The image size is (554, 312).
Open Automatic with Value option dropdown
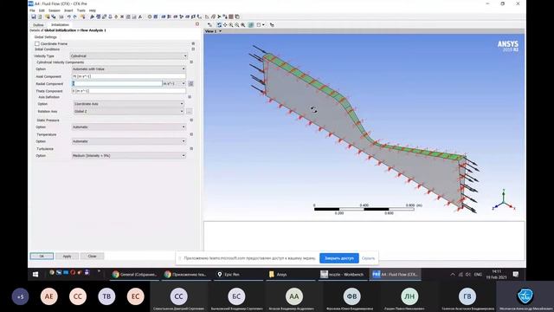[x=129, y=69]
